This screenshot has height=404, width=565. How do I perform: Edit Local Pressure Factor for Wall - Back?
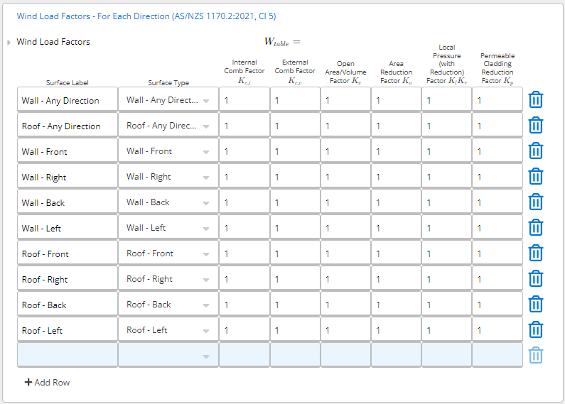pyautogui.click(x=447, y=201)
